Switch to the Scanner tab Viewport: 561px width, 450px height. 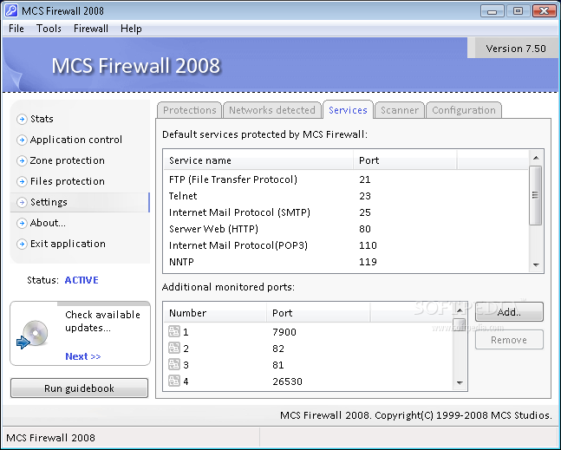point(399,110)
